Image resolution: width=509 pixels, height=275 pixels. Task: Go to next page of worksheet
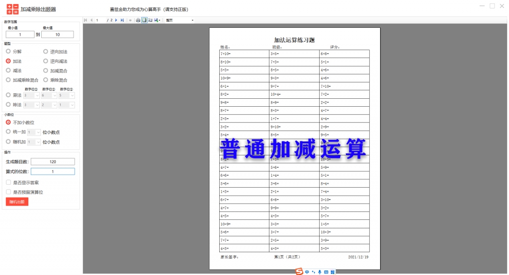[116, 20]
